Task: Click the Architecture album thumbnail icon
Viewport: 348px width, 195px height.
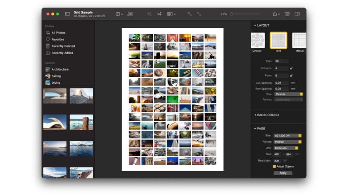Action: (48, 69)
